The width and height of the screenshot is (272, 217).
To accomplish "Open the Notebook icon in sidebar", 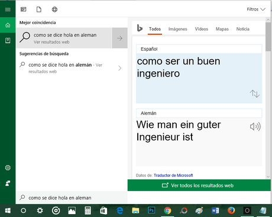I will click(8, 41).
